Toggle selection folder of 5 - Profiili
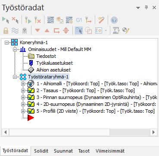The image size is (159, 156). [31, 111]
